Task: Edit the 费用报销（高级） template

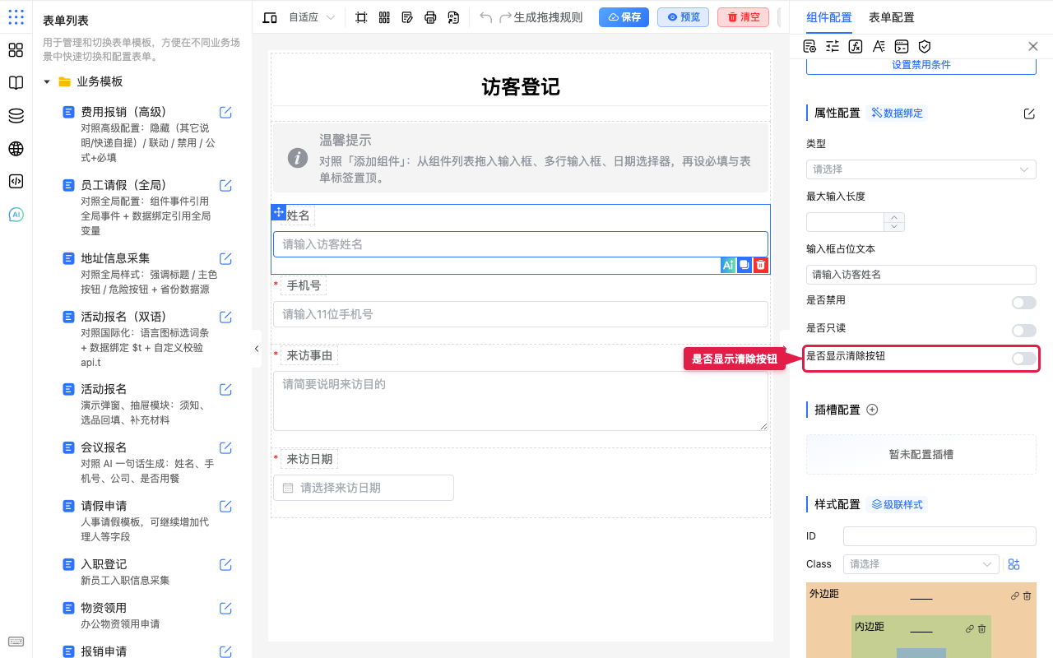Action: [x=225, y=113]
